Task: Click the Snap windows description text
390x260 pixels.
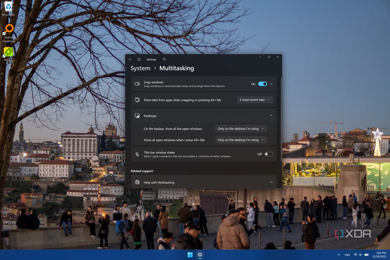Action: (184, 86)
